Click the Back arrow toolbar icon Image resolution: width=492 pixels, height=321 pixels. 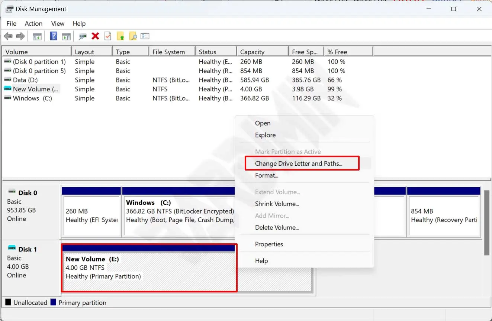click(8, 36)
